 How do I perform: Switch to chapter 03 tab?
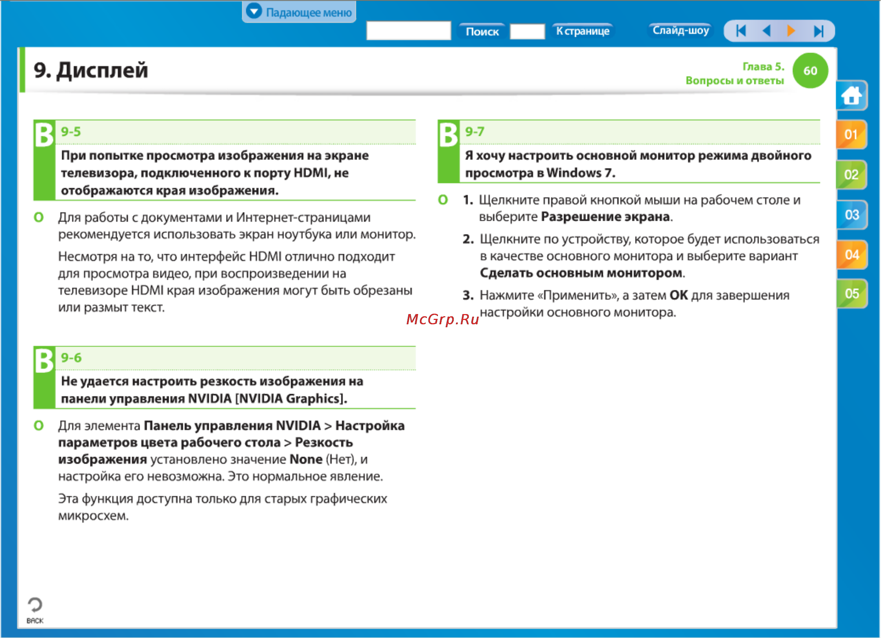[852, 215]
